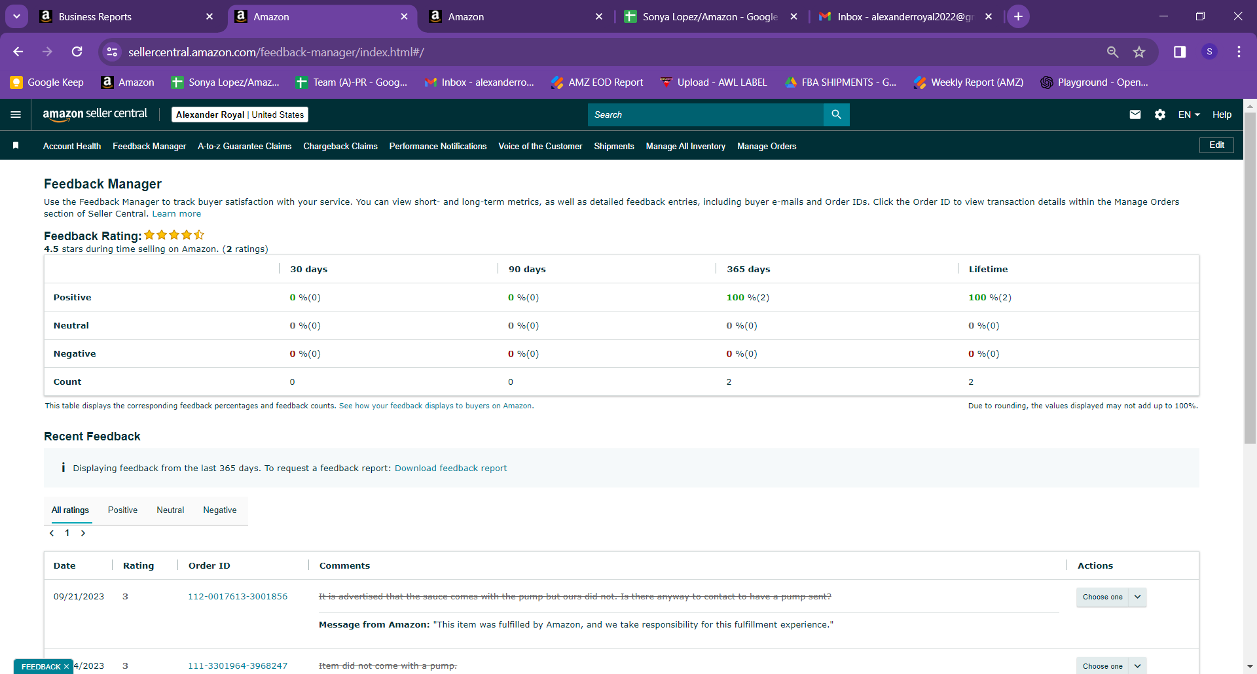Select the All ratings tab

[x=70, y=510]
